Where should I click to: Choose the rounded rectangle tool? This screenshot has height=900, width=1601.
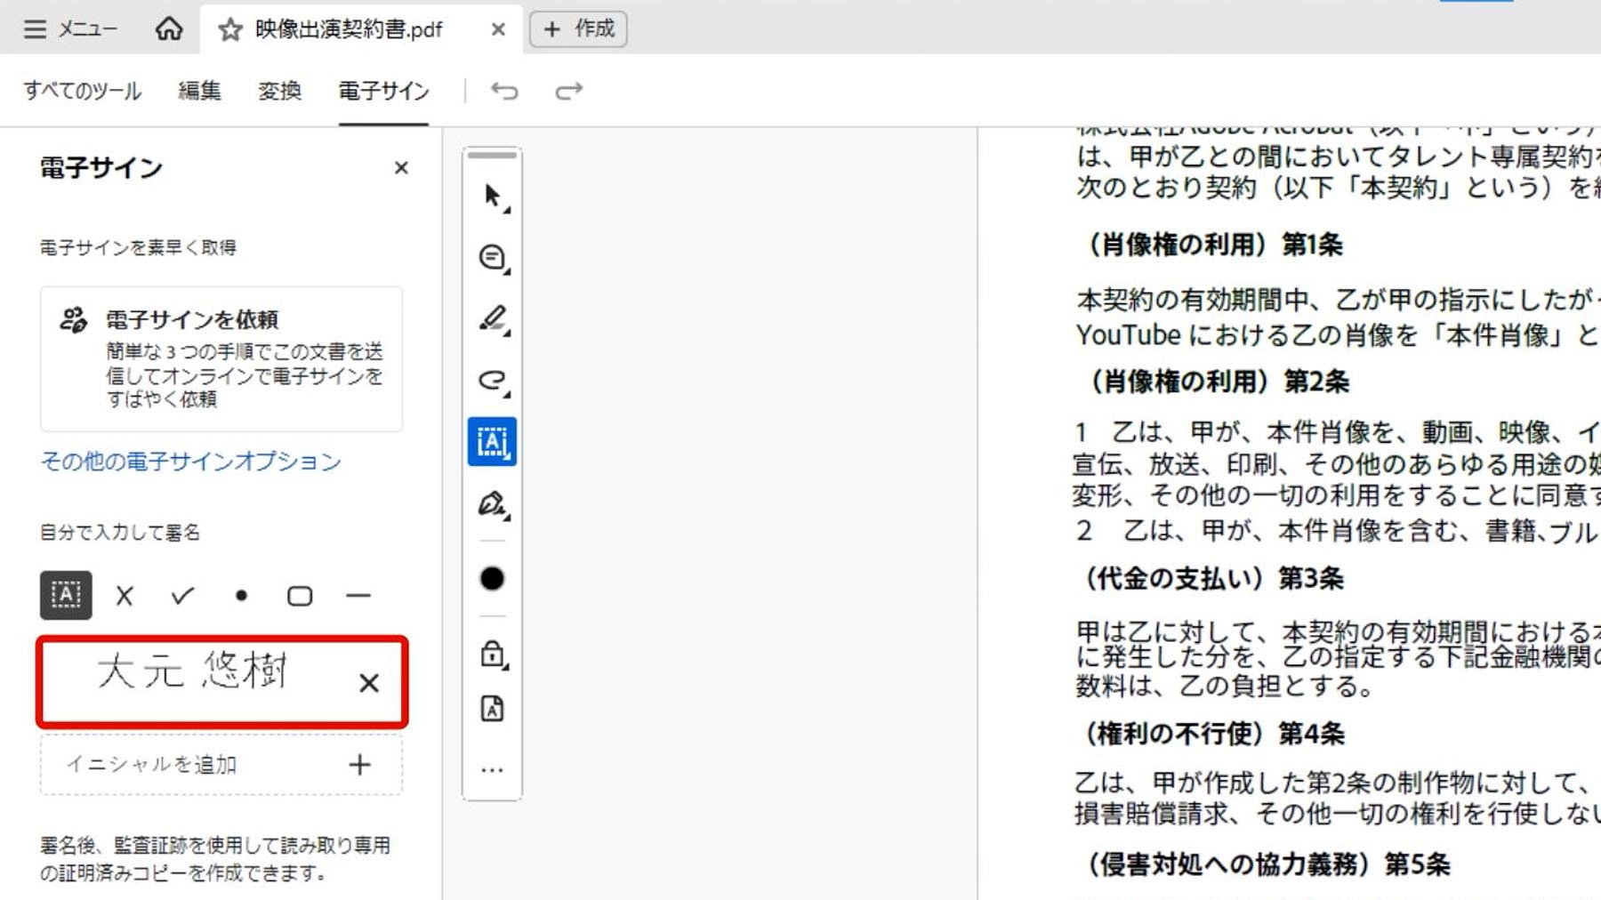click(x=300, y=596)
